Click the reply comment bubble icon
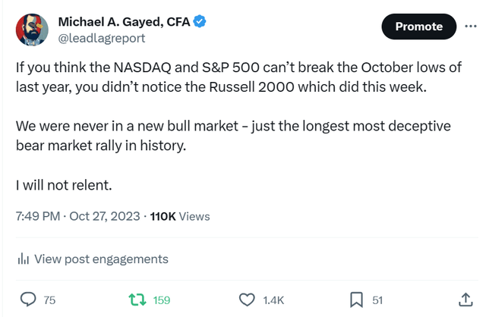 click(28, 300)
